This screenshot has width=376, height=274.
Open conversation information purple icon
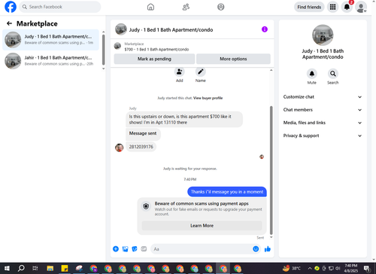pyautogui.click(x=265, y=29)
